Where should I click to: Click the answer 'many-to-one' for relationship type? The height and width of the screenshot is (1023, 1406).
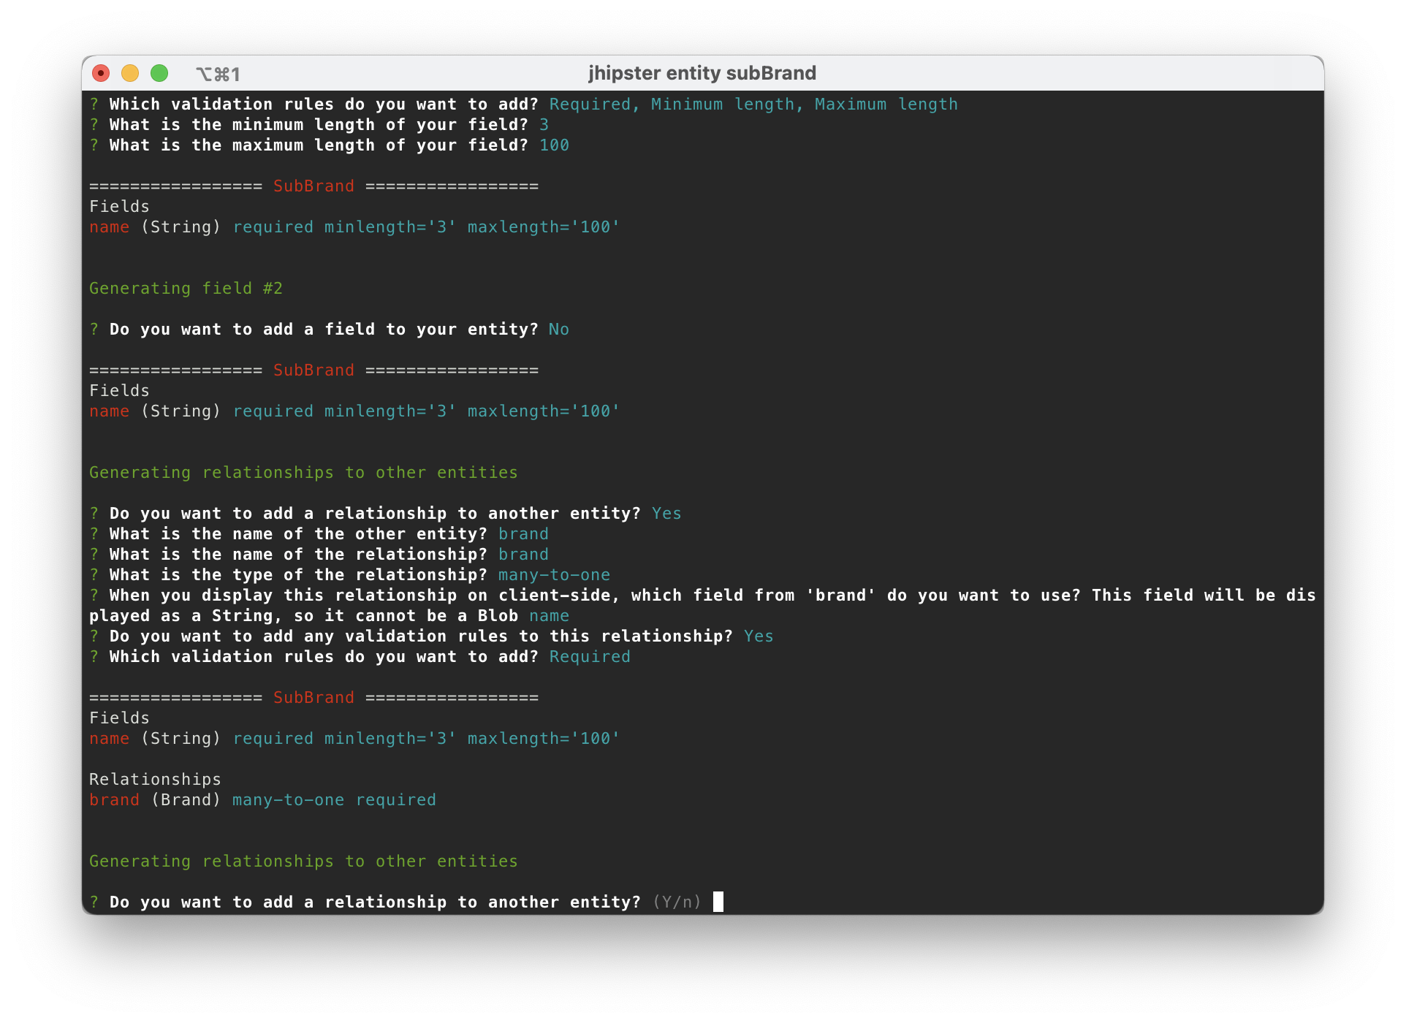554,575
